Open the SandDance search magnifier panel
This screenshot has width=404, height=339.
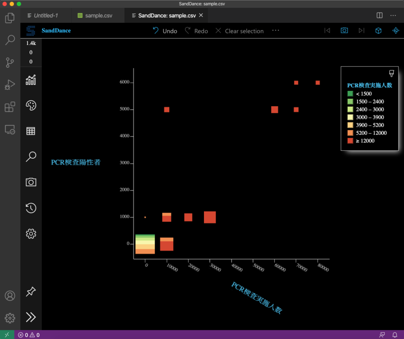[x=31, y=157]
